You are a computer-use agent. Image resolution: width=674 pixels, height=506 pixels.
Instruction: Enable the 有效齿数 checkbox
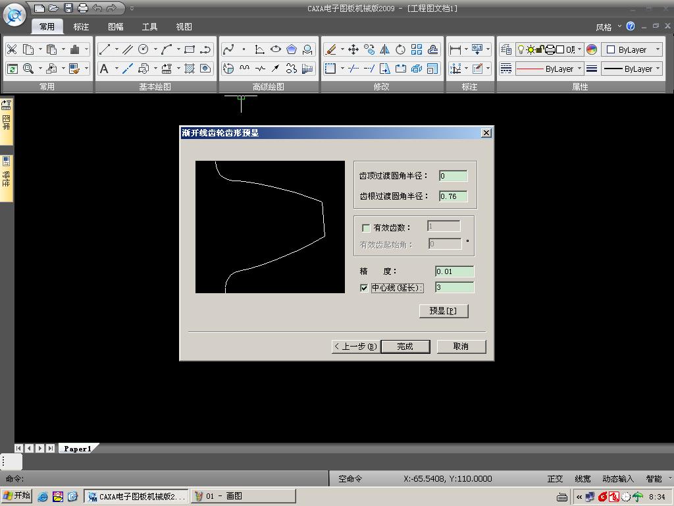coord(366,228)
